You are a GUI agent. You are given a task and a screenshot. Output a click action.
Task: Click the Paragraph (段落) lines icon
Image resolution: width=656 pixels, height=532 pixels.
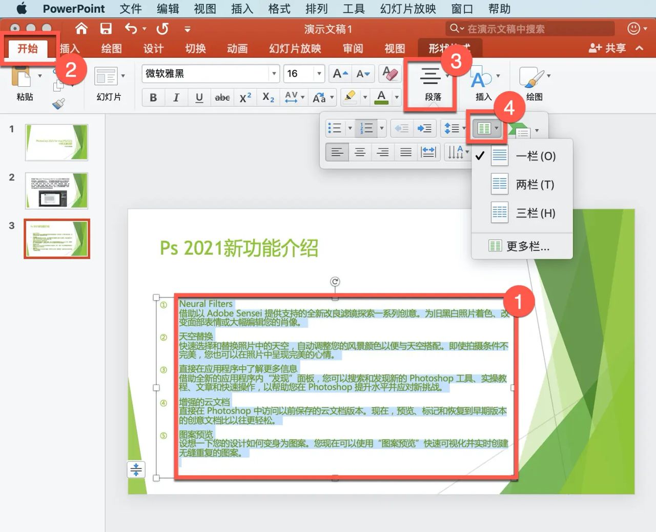(x=430, y=76)
